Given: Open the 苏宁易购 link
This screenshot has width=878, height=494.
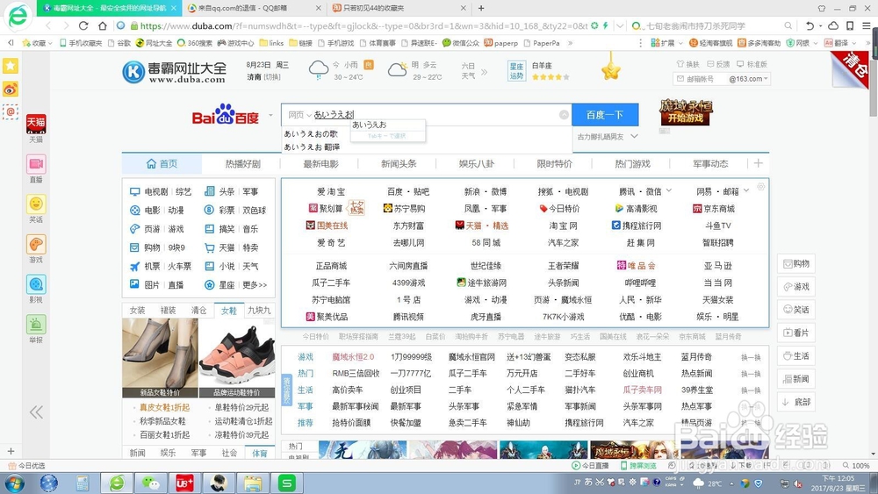Looking at the screenshot, I should pyautogui.click(x=404, y=209).
